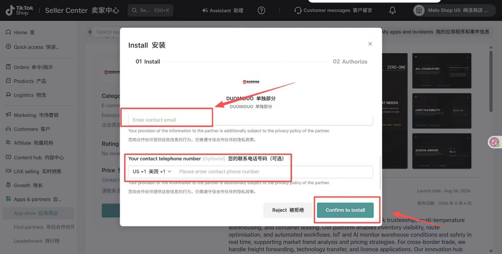Click the contact phone number field
502x254 pixels.
pos(274,172)
